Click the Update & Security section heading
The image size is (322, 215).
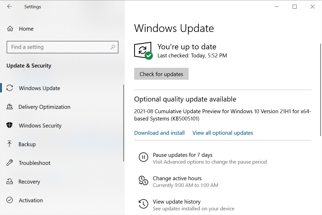pos(29,66)
